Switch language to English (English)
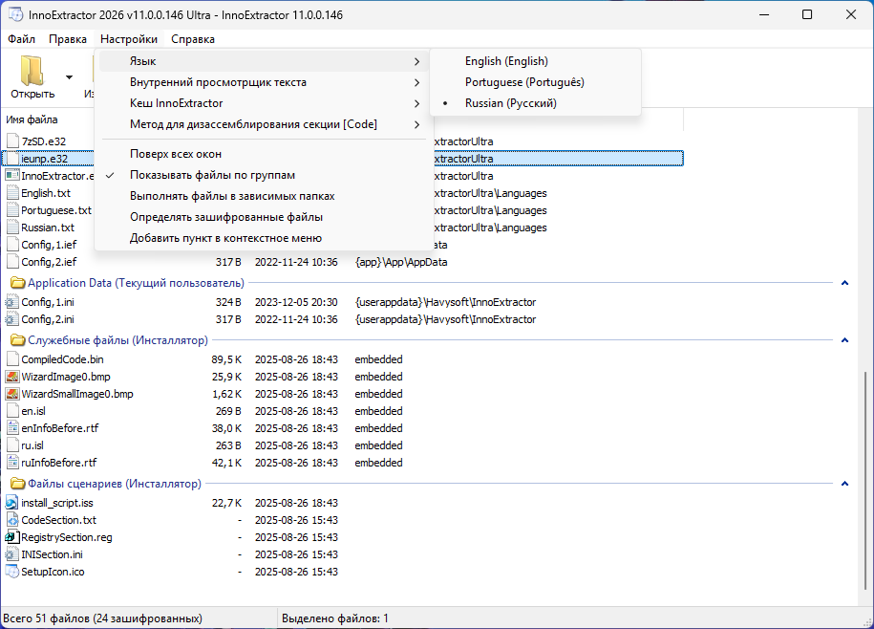 (x=535, y=61)
